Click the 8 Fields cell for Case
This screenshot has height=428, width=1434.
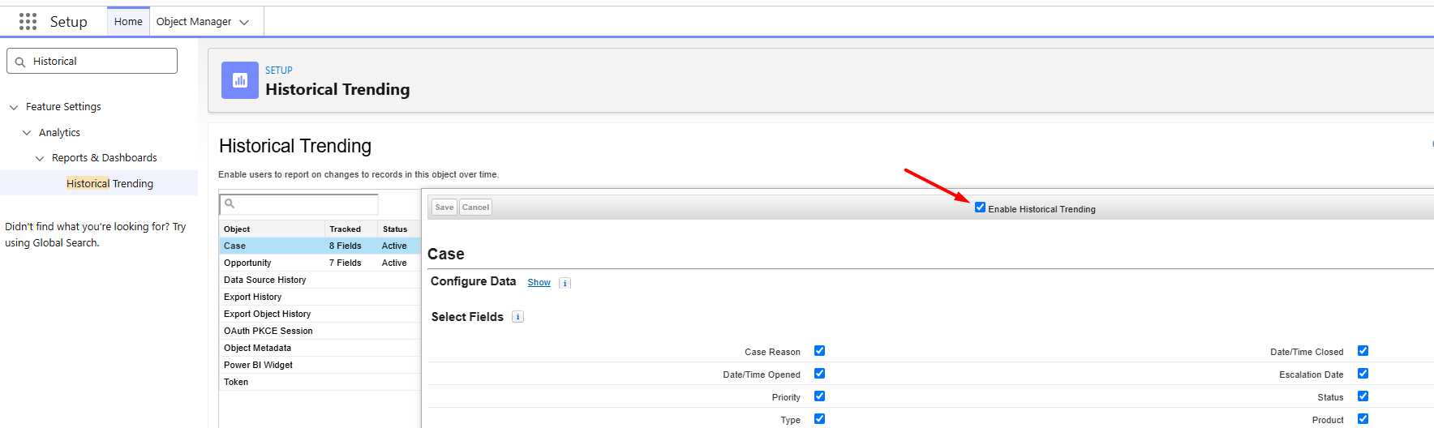346,246
